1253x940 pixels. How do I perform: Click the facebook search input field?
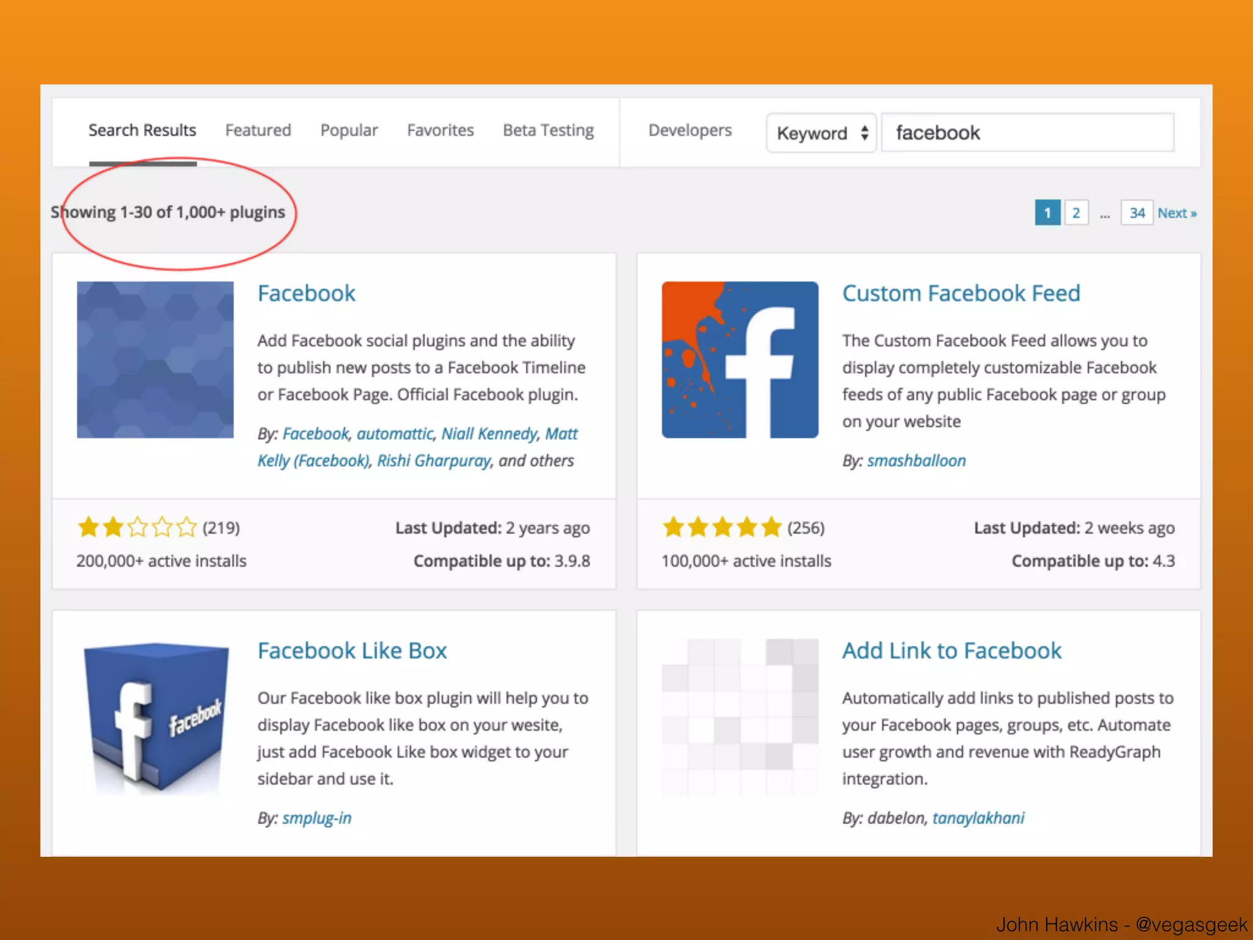(x=1028, y=133)
